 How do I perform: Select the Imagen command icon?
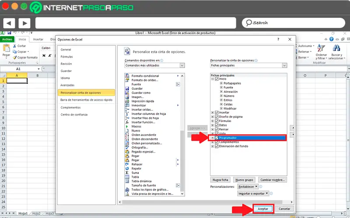(x=127, y=97)
